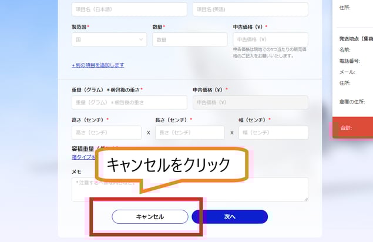This screenshot has height=242, width=373.
Task: Click the 倉庫の住所 label in the sidebar
Action: tap(352, 102)
